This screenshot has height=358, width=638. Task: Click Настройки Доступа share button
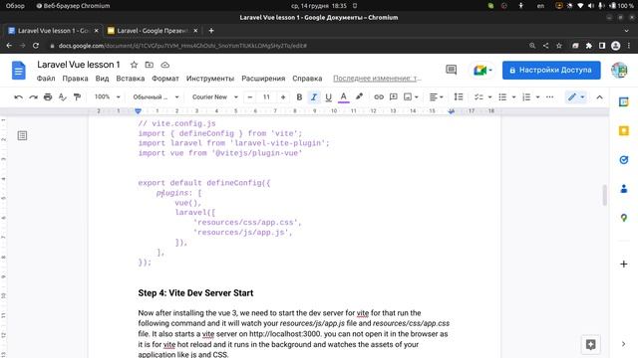[x=551, y=70]
